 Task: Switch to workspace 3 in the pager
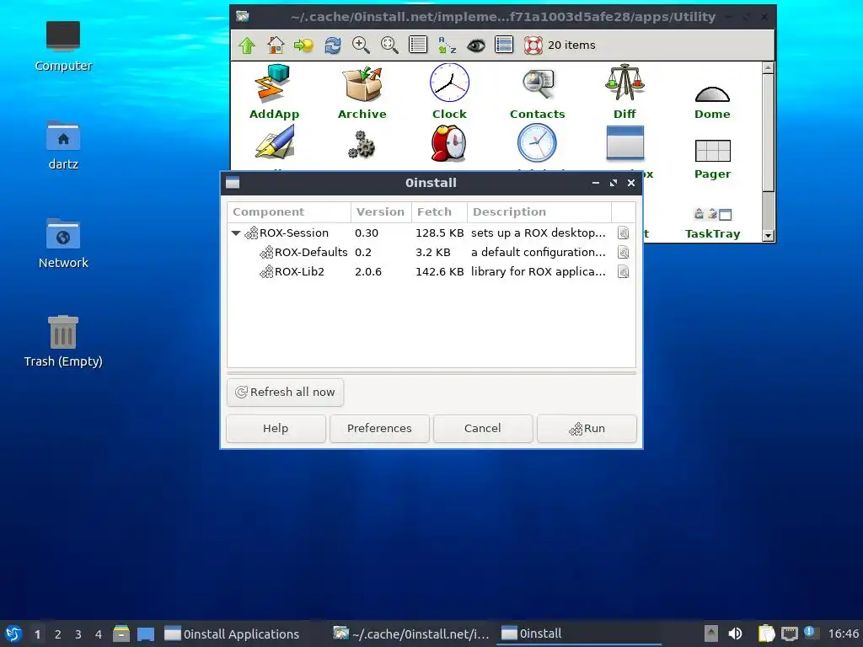click(78, 634)
